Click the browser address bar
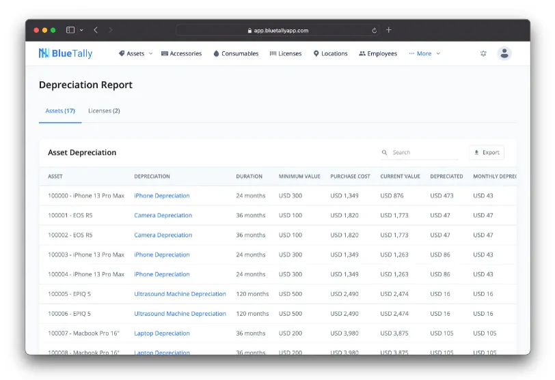This screenshot has width=555, height=380. (278, 31)
